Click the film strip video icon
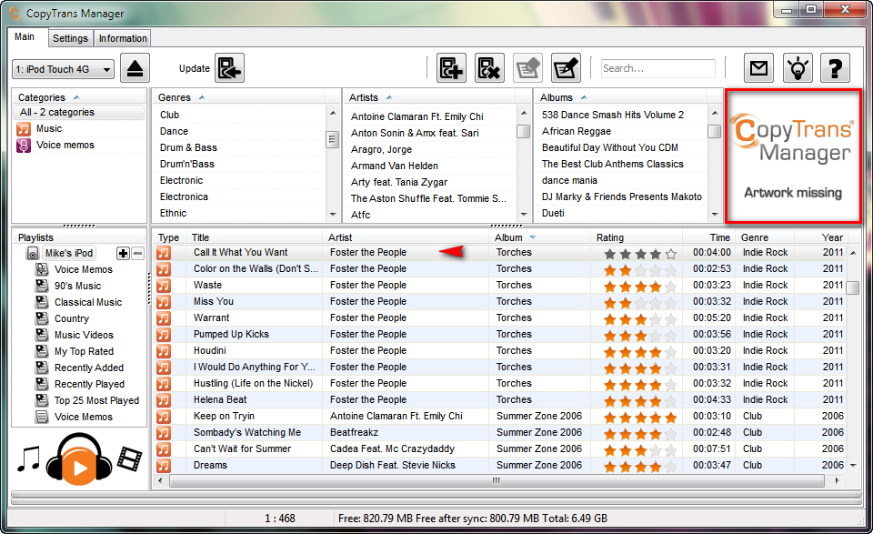Screen dimensions: 873x534 pyautogui.click(x=129, y=459)
